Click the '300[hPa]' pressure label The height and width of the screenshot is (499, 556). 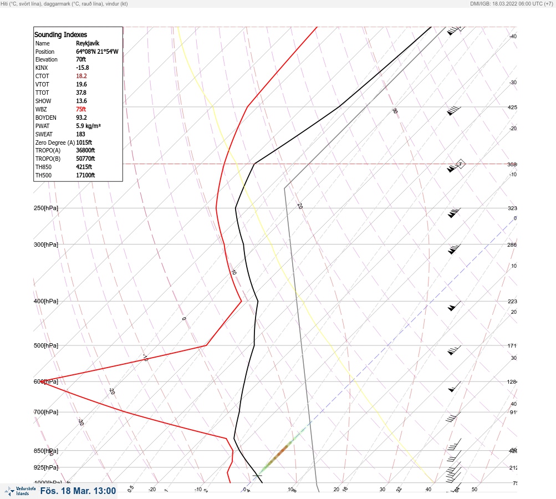[x=46, y=245]
